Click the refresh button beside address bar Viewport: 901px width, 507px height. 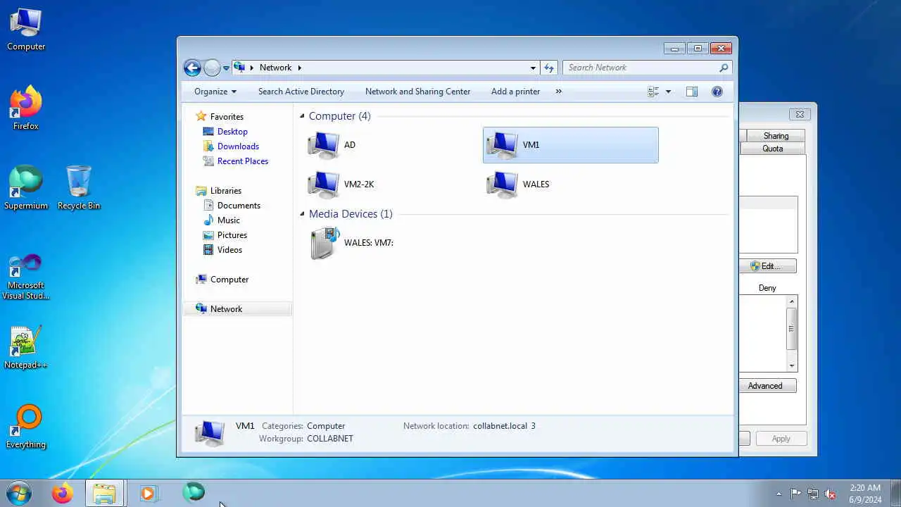(549, 68)
